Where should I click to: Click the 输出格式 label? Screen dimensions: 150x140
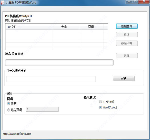pyautogui.click(x=90, y=98)
